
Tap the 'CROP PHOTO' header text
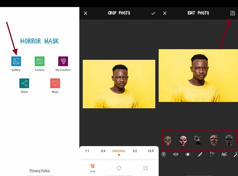(119, 13)
